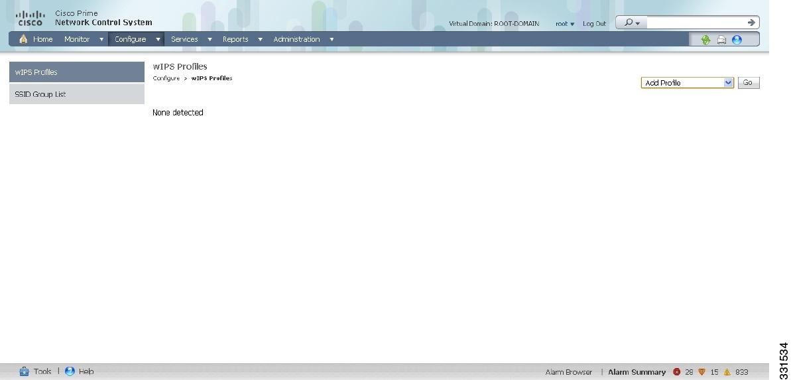Click the 833 minor alarm count
The image size is (791, 380).
tap(741, 372)
